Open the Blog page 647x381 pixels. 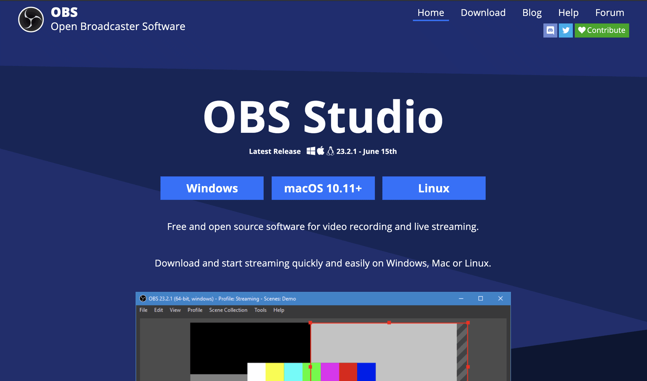(532, 13)
